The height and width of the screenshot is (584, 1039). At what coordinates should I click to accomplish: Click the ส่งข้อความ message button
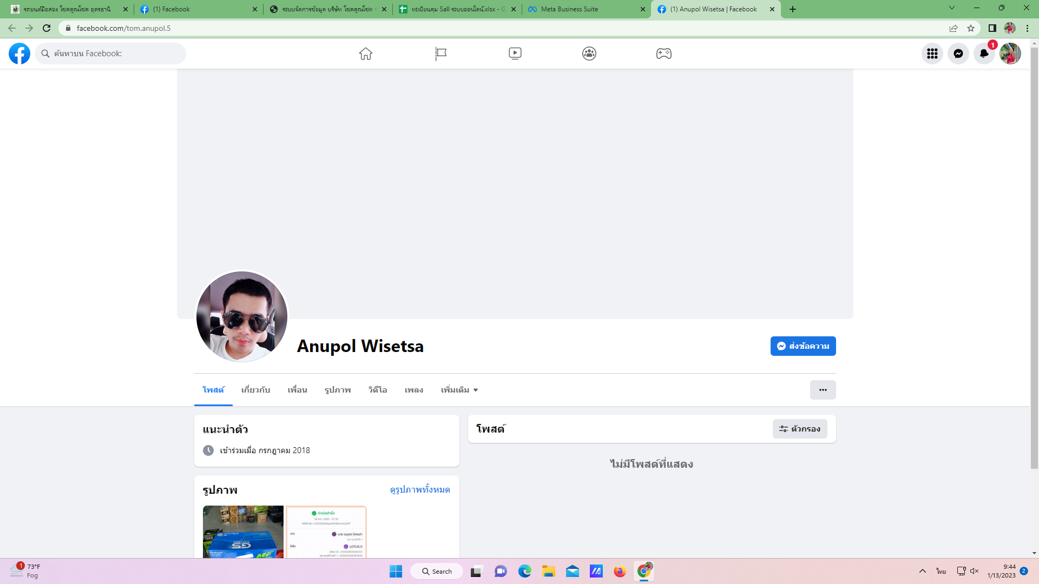click(803, 346)
